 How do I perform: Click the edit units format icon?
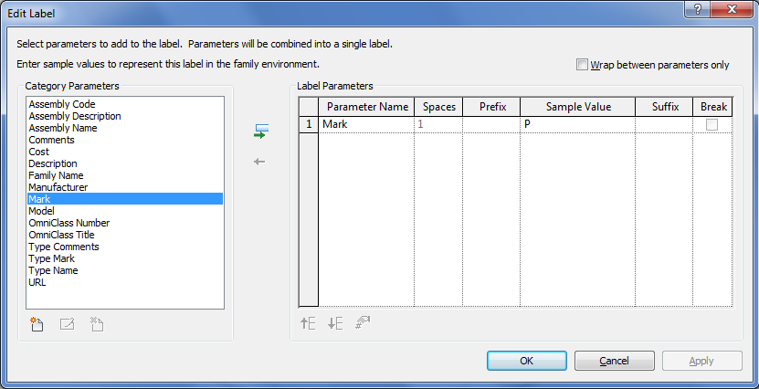click(x=363, y=323)
